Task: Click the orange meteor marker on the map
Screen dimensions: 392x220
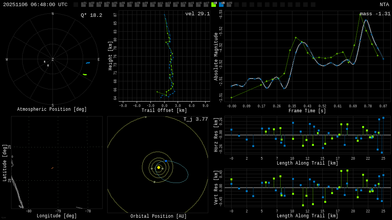Action: click(x=52, y=168)
